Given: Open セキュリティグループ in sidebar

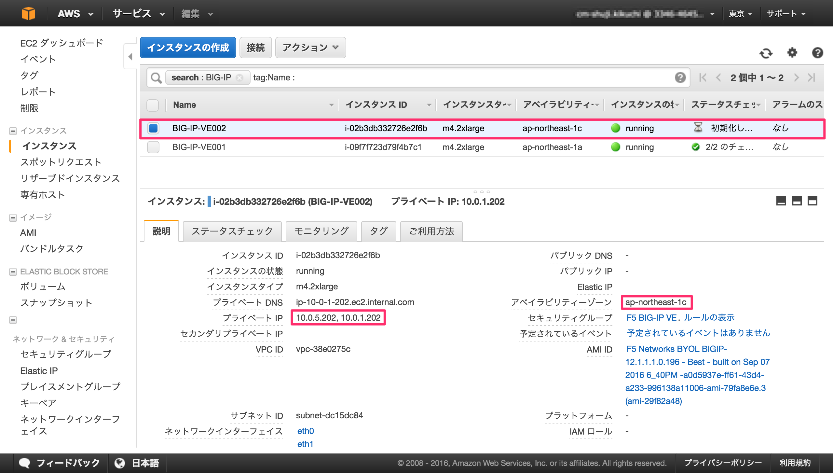Looking at the screenshot, I should 66,354.
